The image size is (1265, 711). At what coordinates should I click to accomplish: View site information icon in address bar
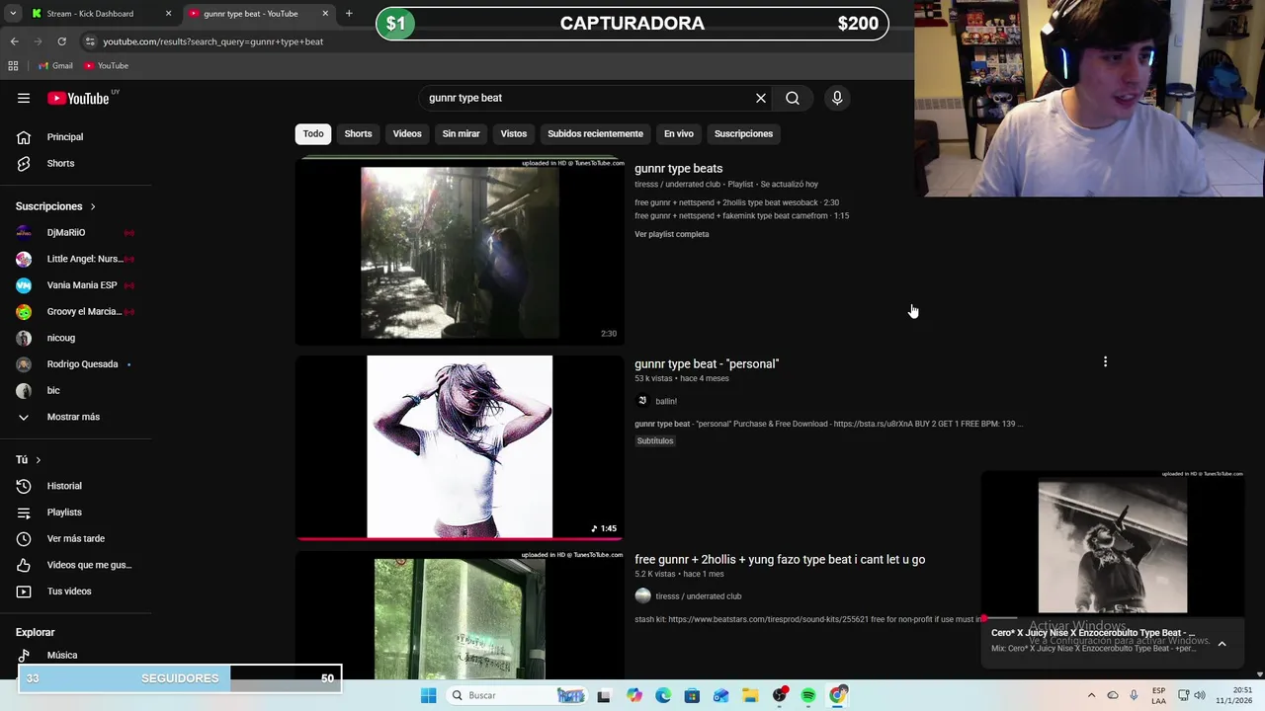90,41
